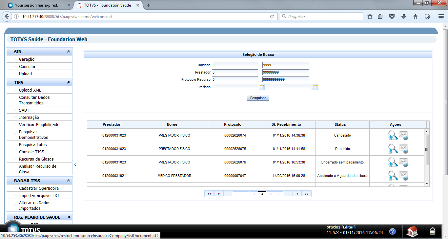Click the results table scrollbar thumb
This screenshot has height=239, width=448.
coord(427,150)
